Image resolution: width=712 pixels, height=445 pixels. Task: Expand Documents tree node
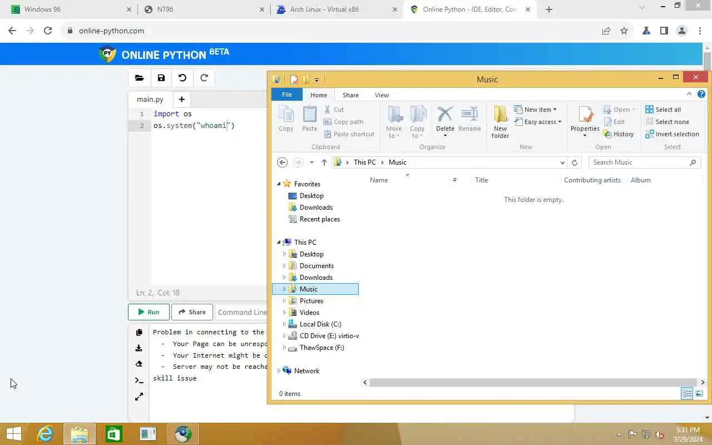(284, 266)
